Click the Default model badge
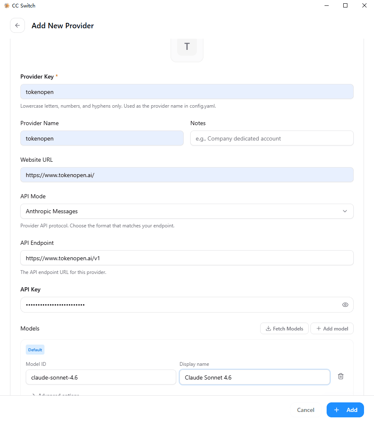This screenshot has height=424, width=374. (x=35, y=350)
